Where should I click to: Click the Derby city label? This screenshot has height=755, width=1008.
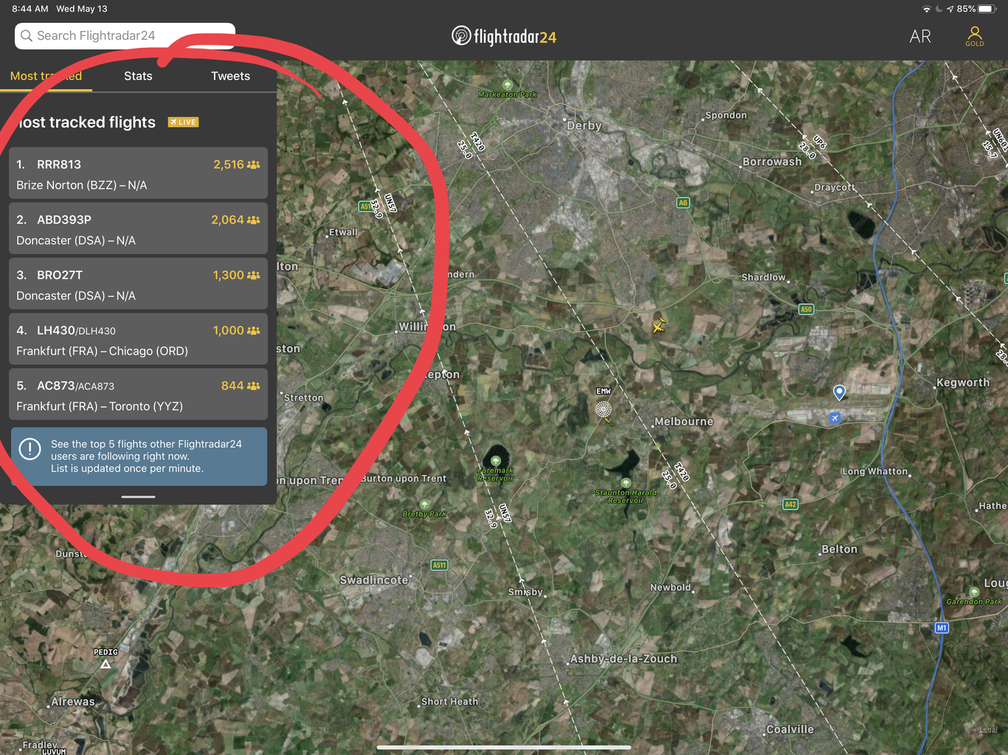584,125
